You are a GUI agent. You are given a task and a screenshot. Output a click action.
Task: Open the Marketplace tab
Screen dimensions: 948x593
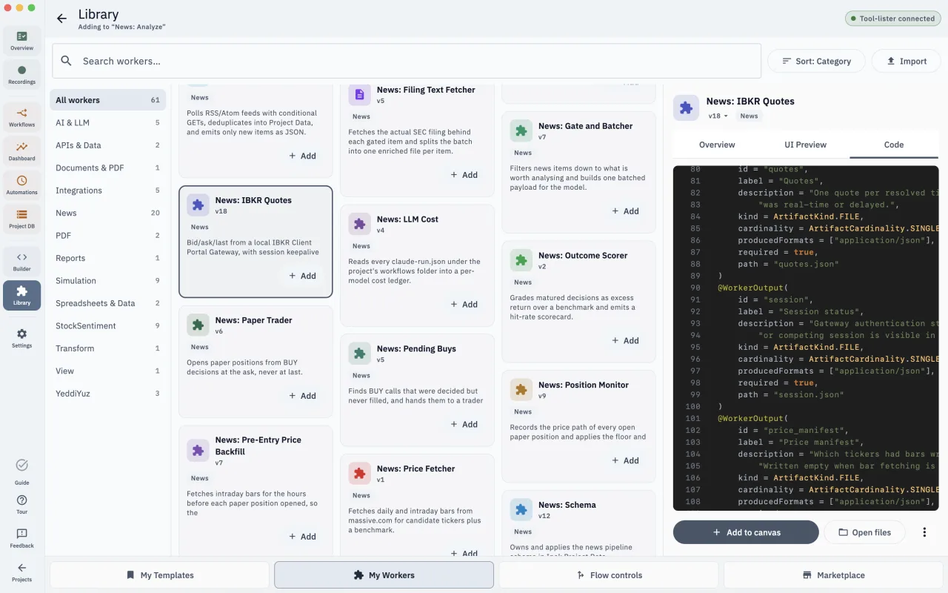click(833, 575)
